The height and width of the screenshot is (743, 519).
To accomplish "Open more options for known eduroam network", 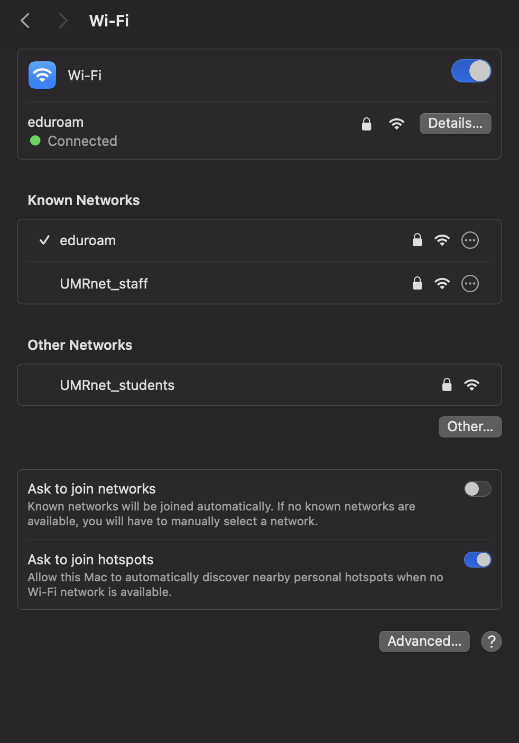I will (x=470, y=240).
